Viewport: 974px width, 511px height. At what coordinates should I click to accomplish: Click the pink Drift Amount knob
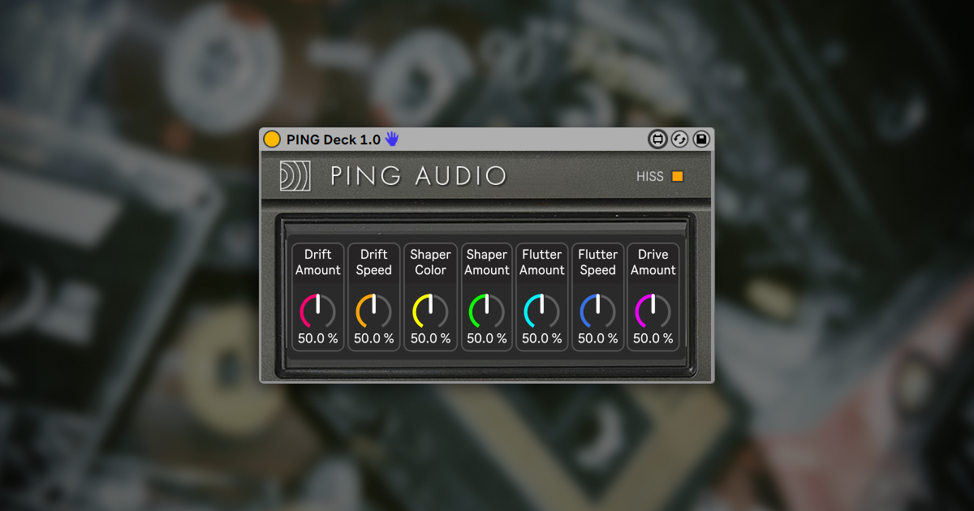[318, 311]
